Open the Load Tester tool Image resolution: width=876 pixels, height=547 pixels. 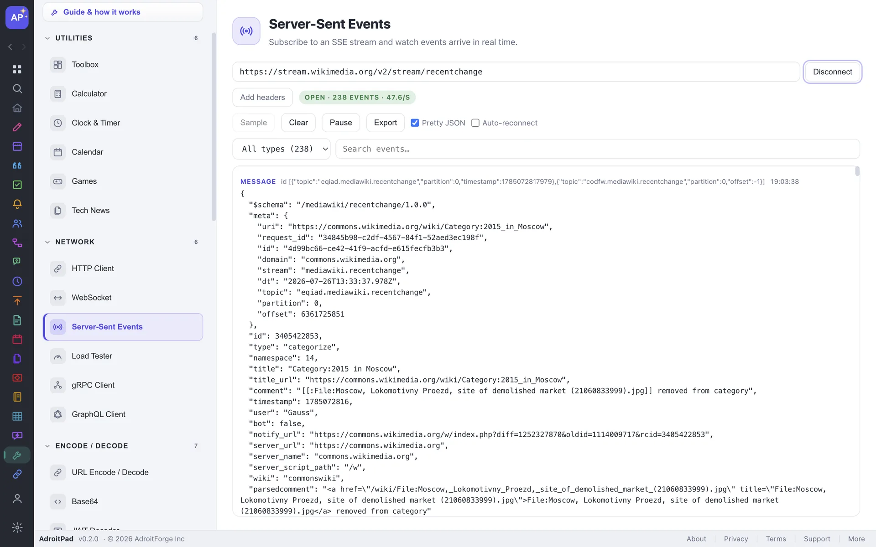click(x=123, y=356)
